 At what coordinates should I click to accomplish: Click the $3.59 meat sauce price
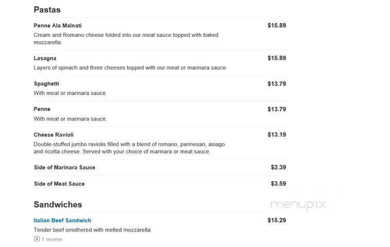coord(278,184)
